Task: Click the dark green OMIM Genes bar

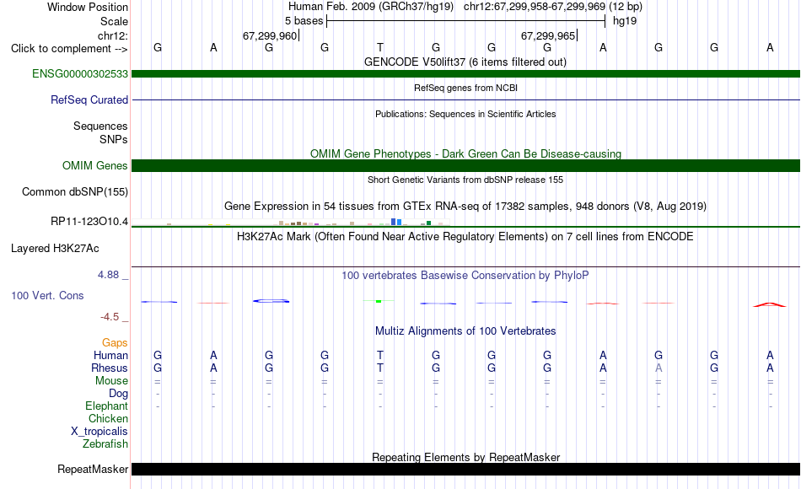Action: coord(465,165)
